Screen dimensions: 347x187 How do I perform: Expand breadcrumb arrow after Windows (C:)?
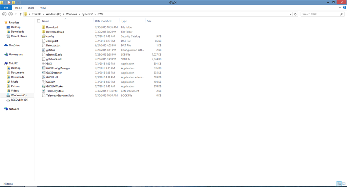[x=64, y=14]
